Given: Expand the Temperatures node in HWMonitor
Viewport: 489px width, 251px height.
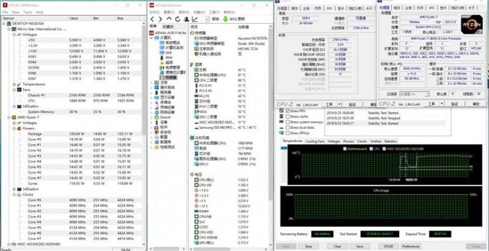Looking at the screenshot, I should point(15,84).
